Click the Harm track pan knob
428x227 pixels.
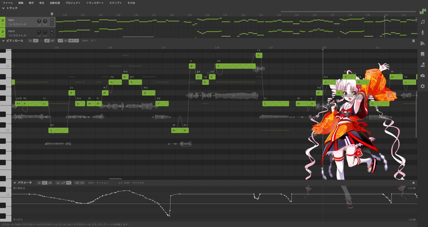[45, 32]
